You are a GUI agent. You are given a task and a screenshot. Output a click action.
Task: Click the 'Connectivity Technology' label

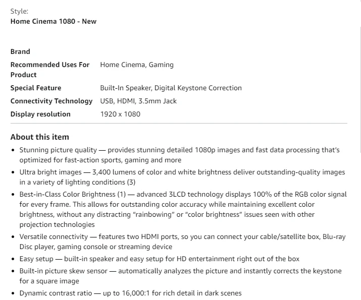pyautogui.click(x=51, y=101)
